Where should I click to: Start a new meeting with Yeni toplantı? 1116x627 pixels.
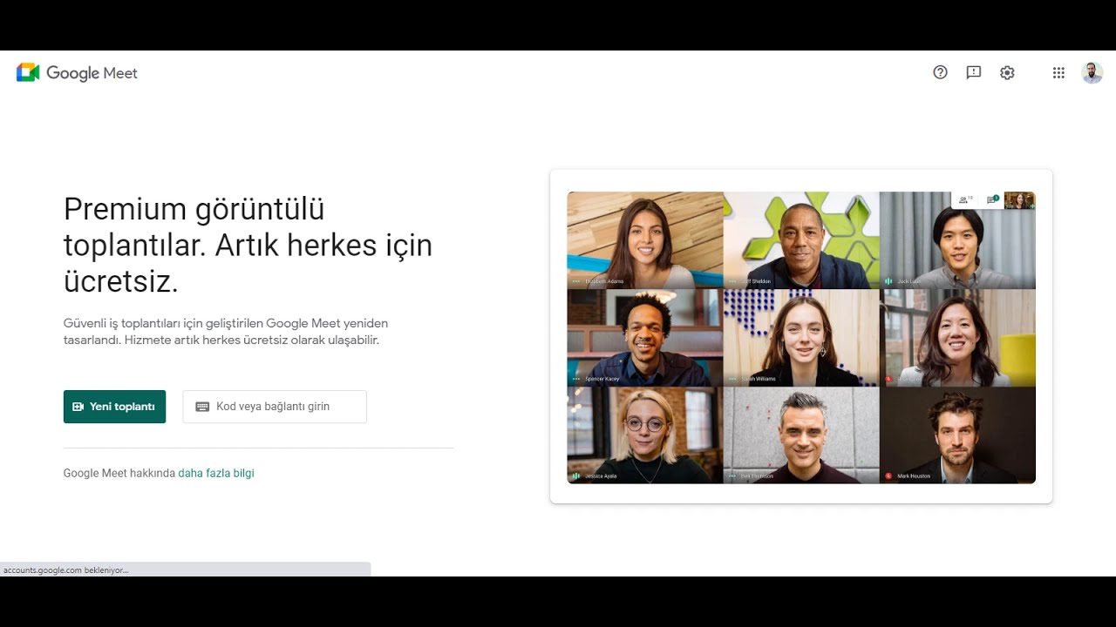tap(114, 407)
